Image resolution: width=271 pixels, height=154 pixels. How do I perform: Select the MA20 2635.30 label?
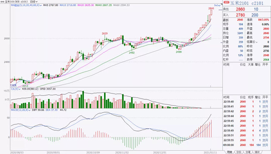click(85, 5)
